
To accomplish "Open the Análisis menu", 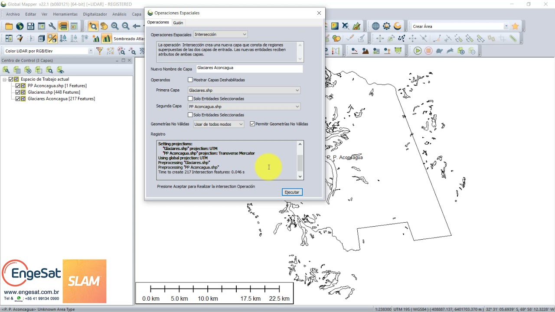I will pyautogui.click(x=119, y=14).
